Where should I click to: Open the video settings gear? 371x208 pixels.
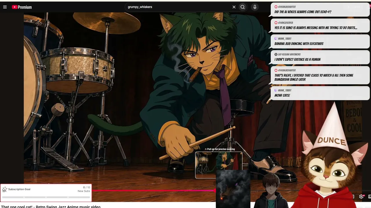tap(361, 196)
